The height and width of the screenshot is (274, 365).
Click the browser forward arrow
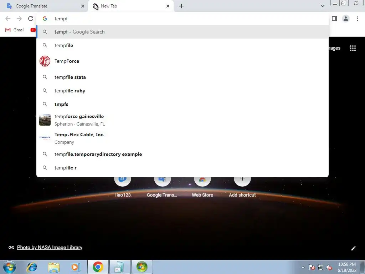[19, 19]
